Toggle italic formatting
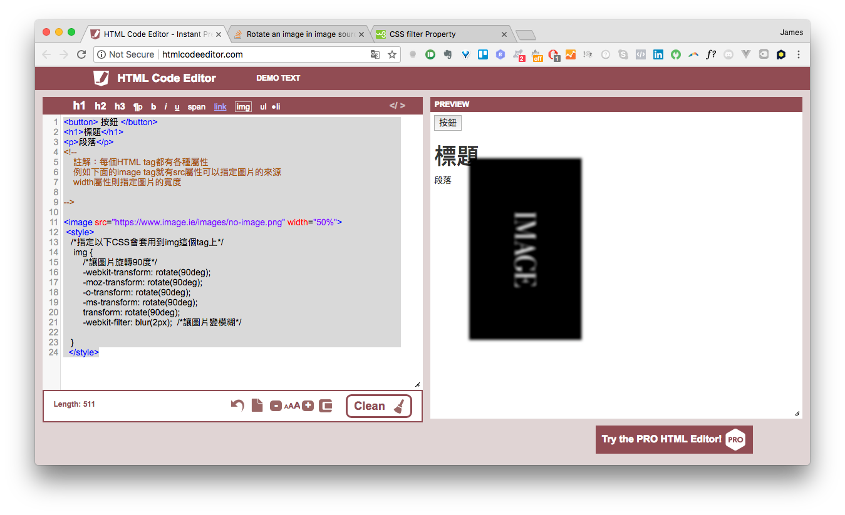This screenshot has width=845, height=515. [x=165, y=106]
